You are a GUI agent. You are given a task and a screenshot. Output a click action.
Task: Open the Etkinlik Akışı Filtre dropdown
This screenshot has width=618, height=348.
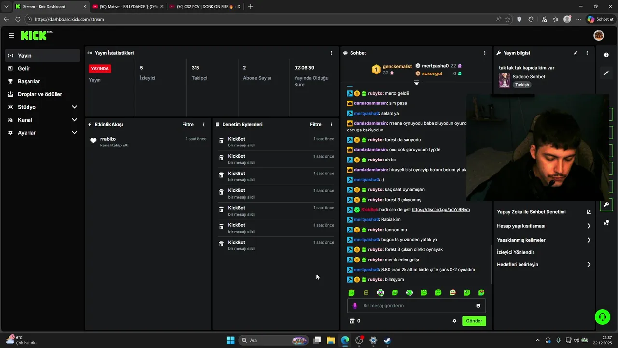tap(188, 124)
